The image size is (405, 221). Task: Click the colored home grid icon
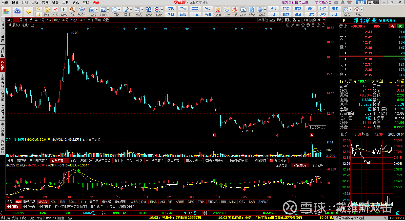pyautogui.click(x=6, y=11)
